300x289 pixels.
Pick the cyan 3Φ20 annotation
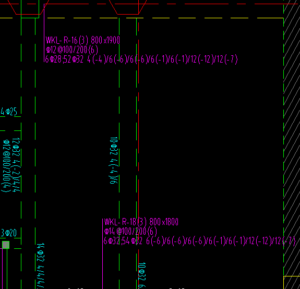click(x=9, y=233)
